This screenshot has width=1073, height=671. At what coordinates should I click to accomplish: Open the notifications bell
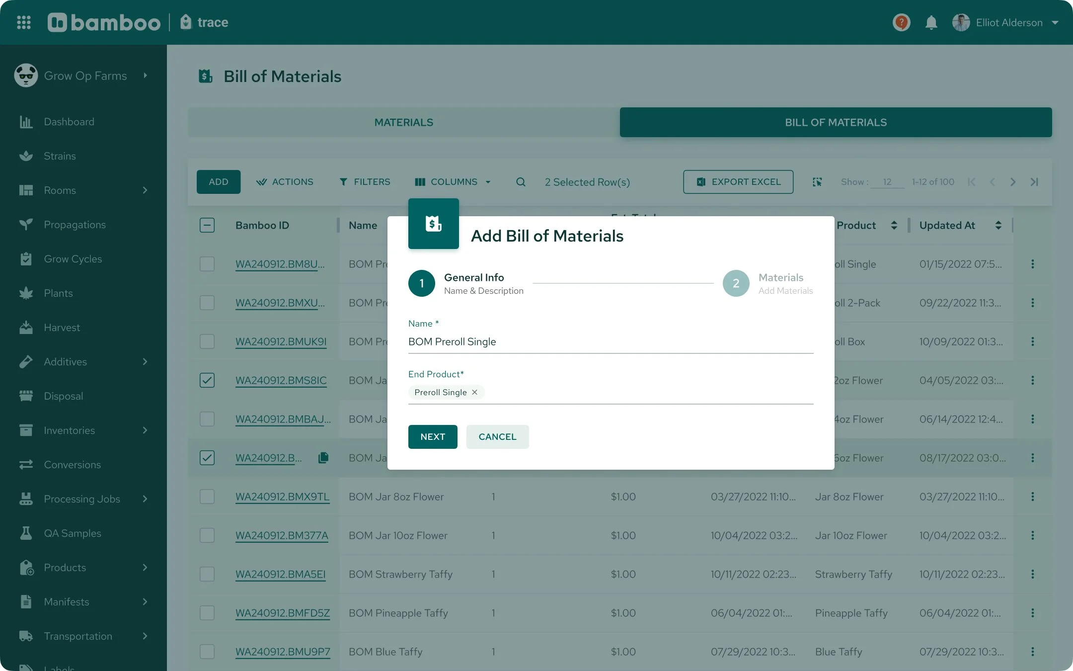tap(931, 22)
